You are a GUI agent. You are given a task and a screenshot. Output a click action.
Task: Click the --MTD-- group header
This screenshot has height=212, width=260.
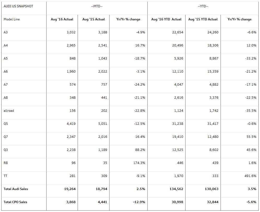click(x=98, y=6)
